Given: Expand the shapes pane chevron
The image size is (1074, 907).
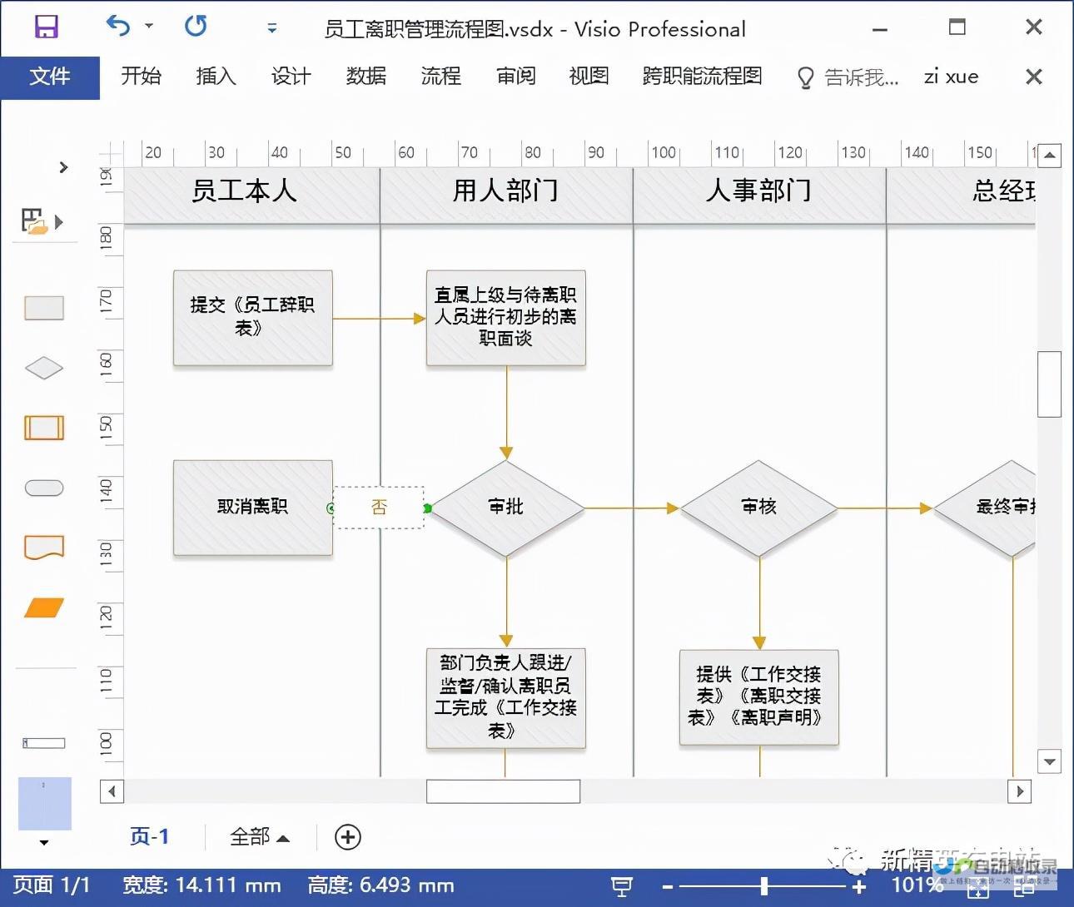Looking at the screenshot, I should [x=63, y=167].
